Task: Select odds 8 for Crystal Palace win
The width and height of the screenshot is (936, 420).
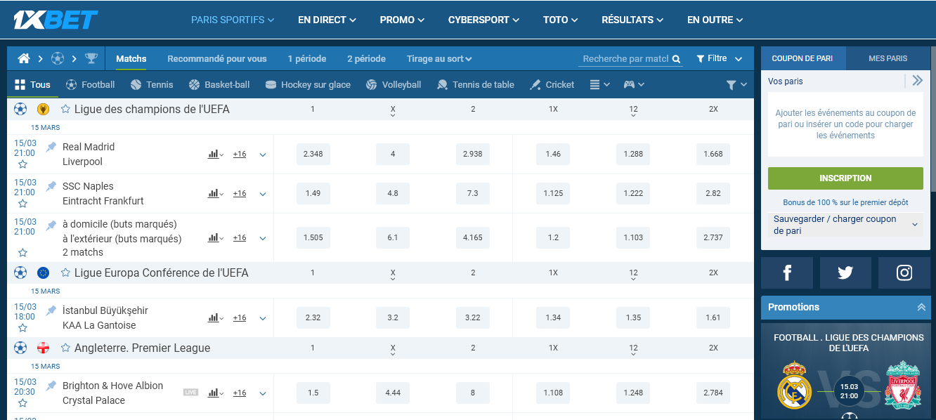Action: point(473,393)
